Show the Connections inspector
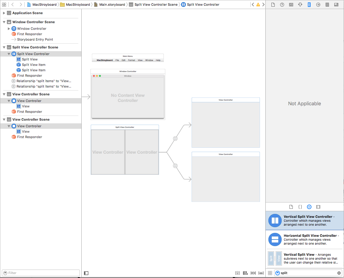Image resolution: width=344 pixels, height=278 pixels. [x=318, y=5]
